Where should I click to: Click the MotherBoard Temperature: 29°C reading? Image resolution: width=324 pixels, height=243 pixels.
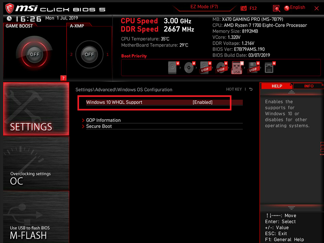[x=155, y=45]
